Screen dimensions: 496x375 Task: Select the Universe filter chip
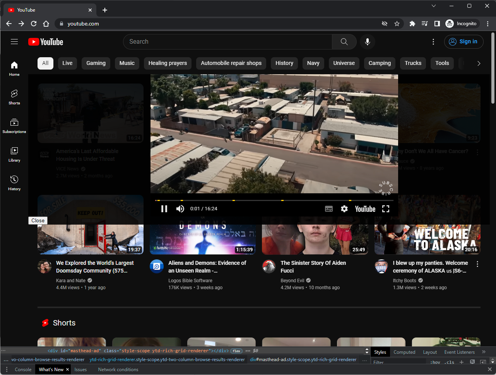344,63
